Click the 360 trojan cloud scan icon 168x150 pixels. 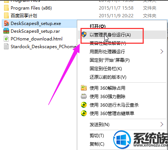pos(84,105)
